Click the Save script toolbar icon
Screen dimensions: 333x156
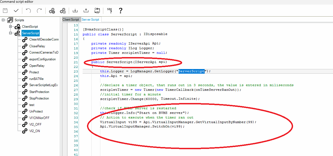point(5,11)
